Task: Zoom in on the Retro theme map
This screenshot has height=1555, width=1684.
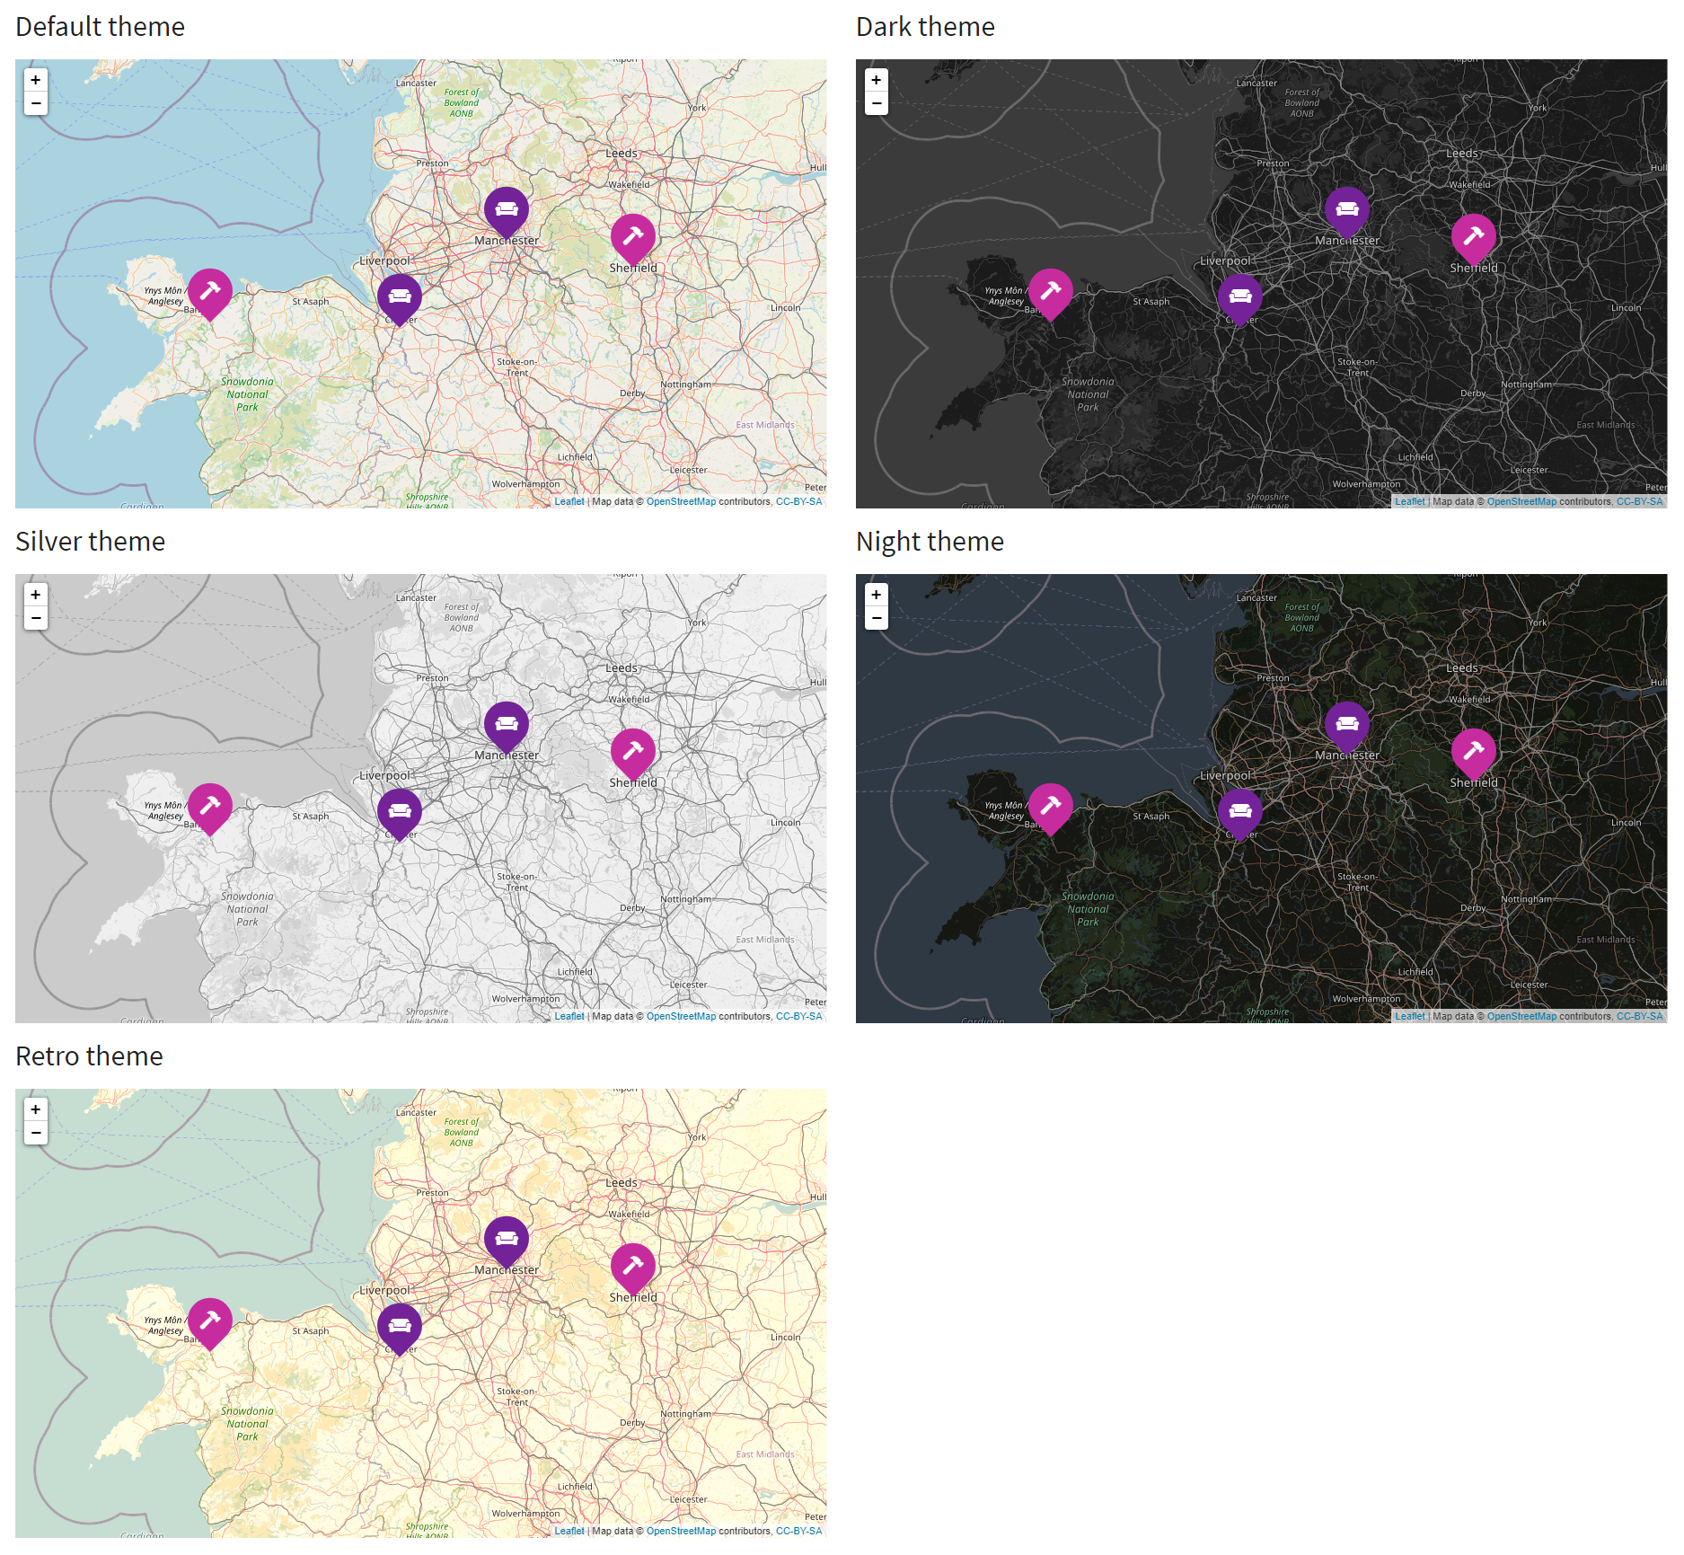Action: pyautogui.click(x=36, y=1109)
